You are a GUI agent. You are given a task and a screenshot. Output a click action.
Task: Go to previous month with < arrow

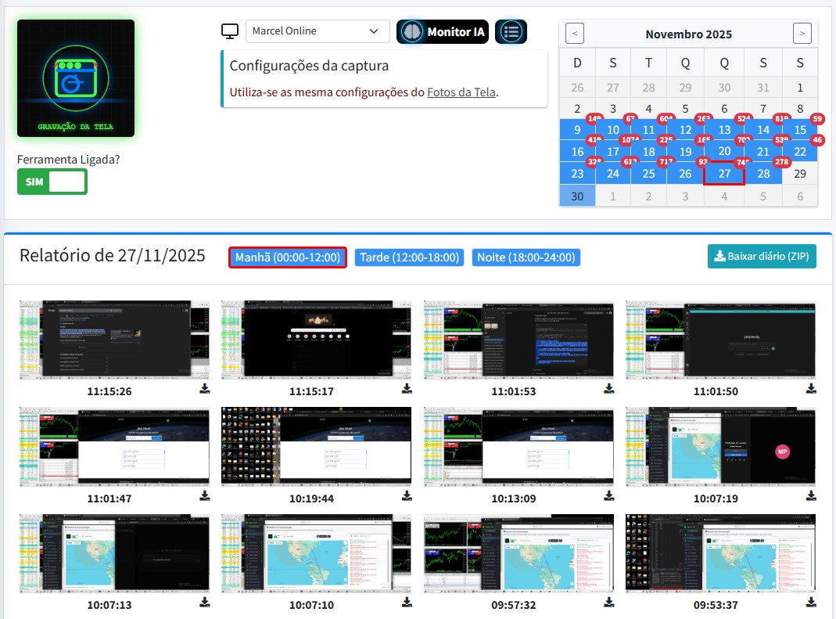(575, 33)
